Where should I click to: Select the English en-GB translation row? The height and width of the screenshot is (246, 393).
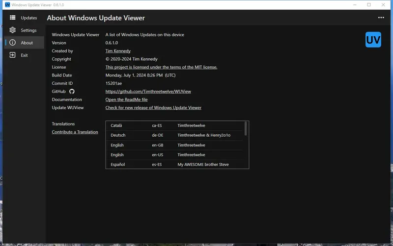[x=175, y=145]
